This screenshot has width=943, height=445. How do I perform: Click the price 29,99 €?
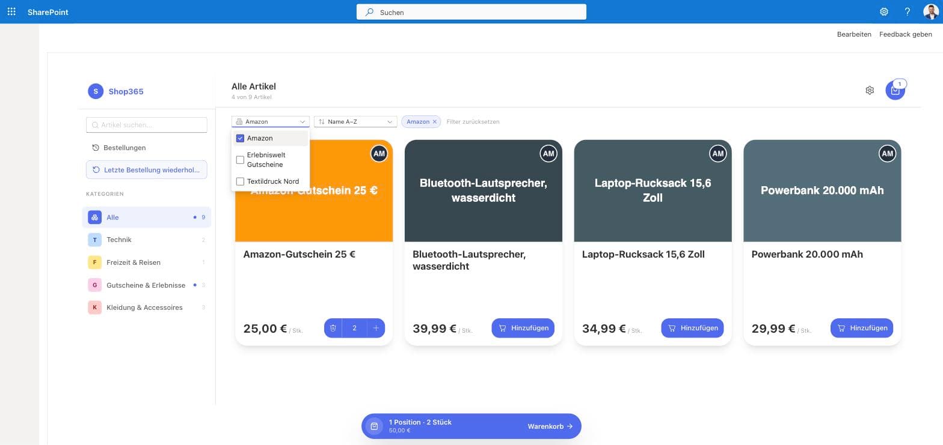[773, 328]
